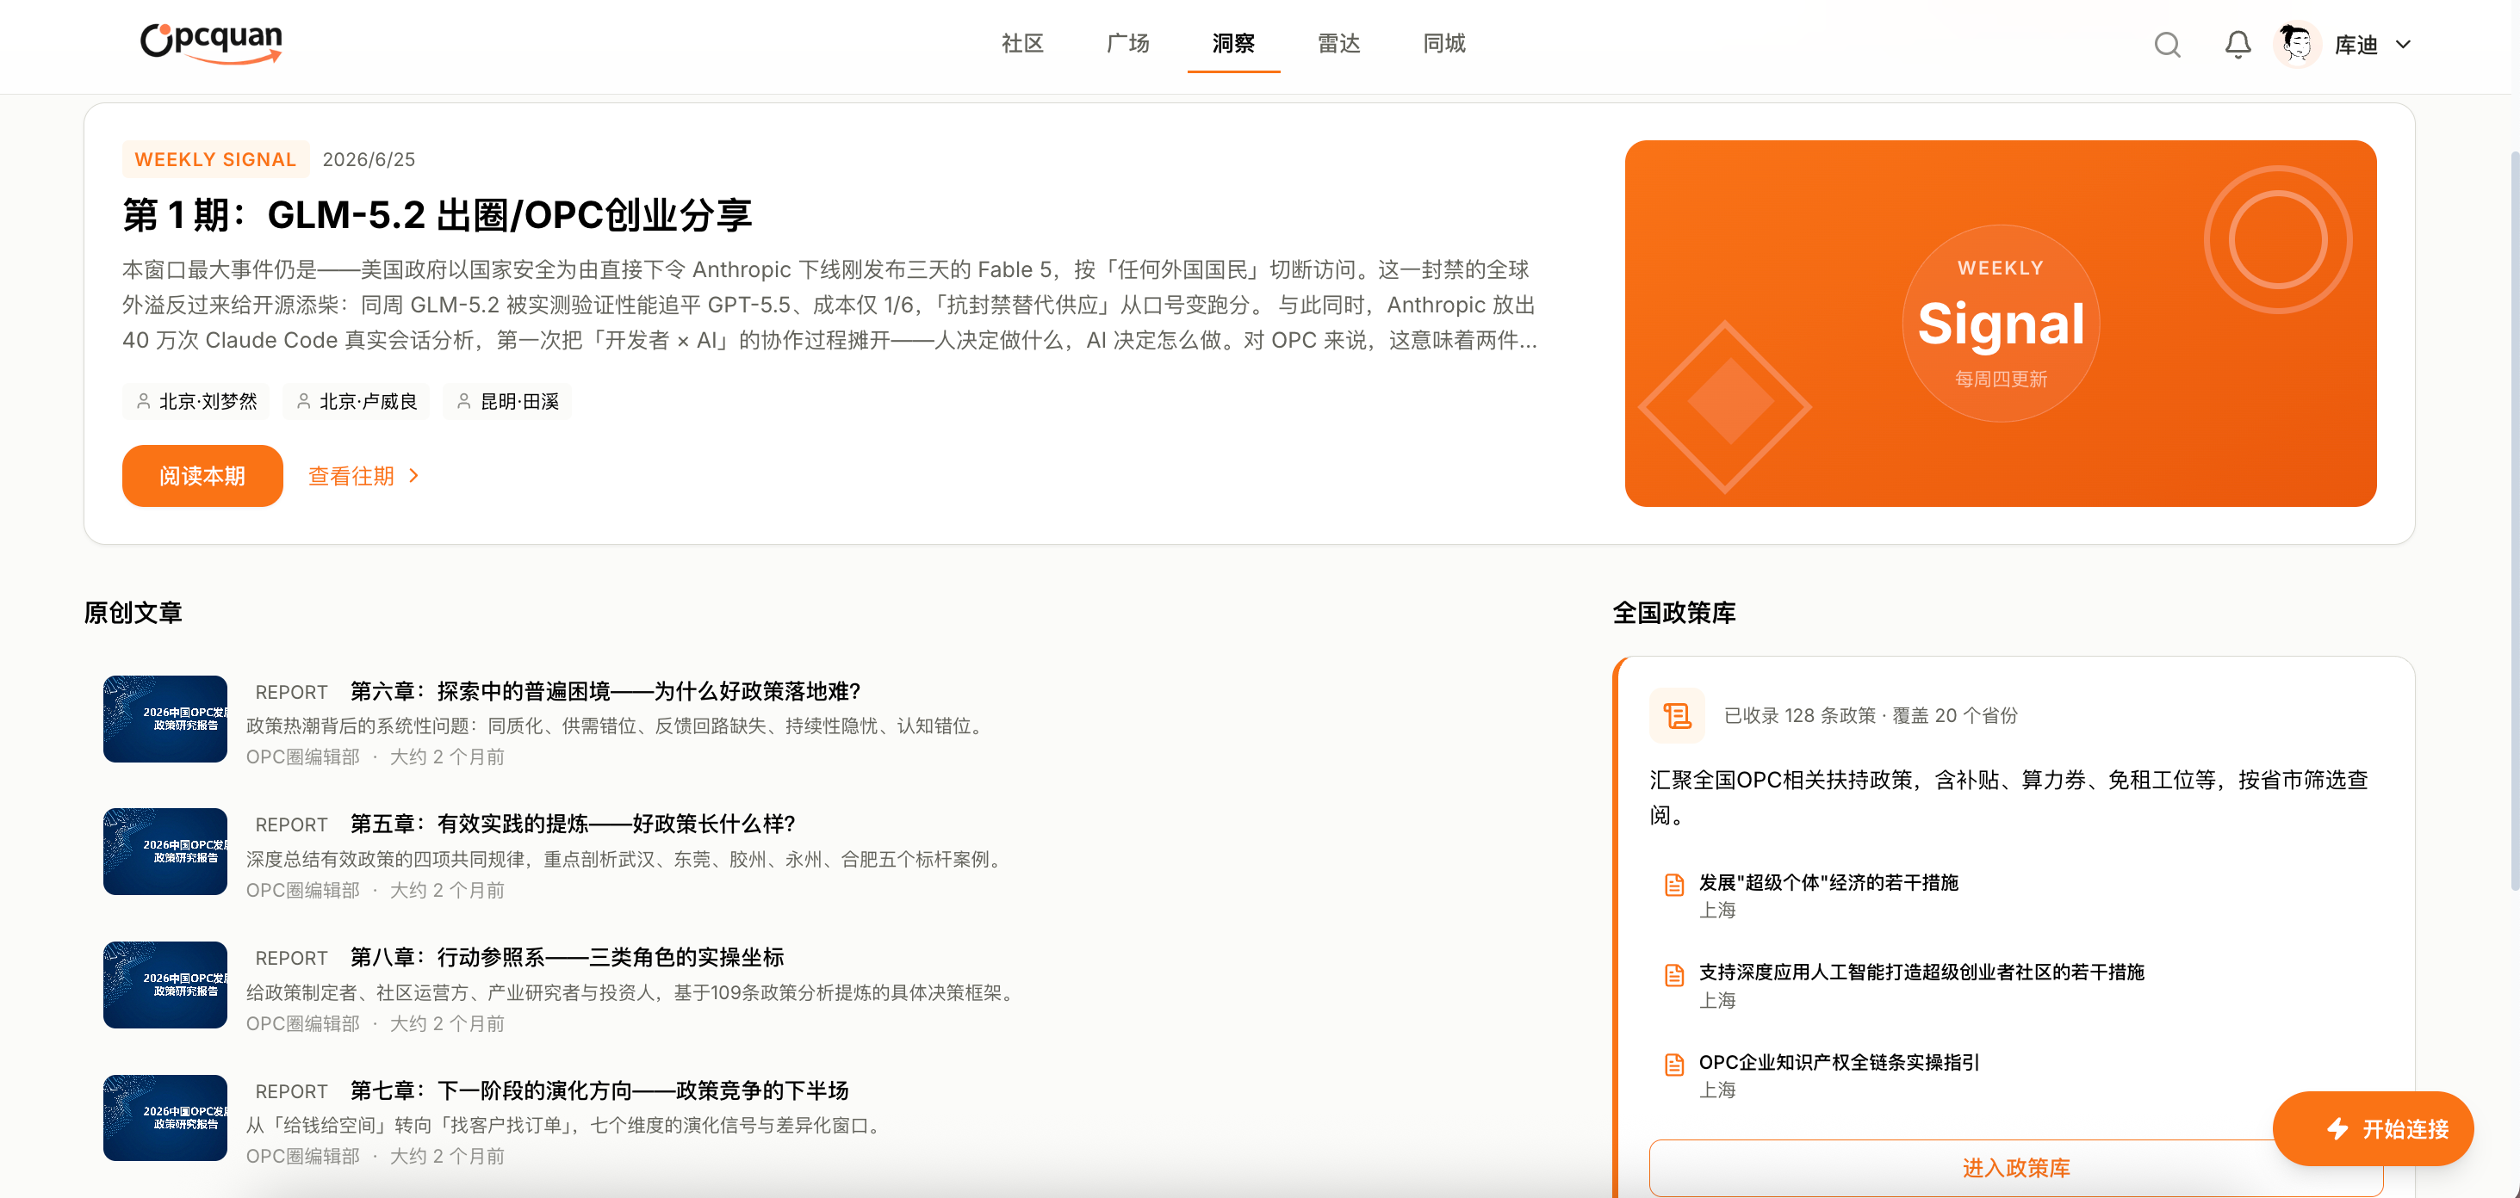Click the 北京·刘梦然 author tag

tap(196, 402)
